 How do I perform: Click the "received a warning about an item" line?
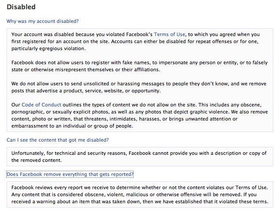tap(139, 201)
